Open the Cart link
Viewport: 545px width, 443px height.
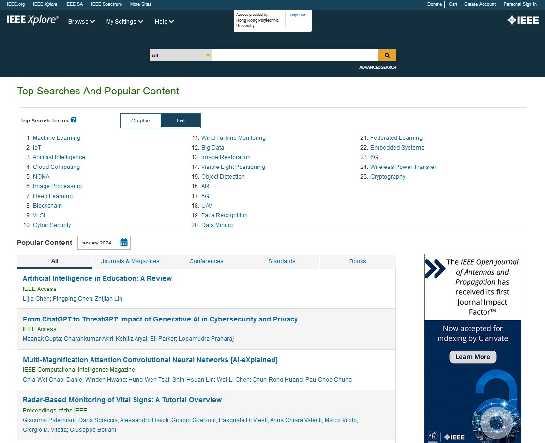pyautogui.click(x=453, y=4)
